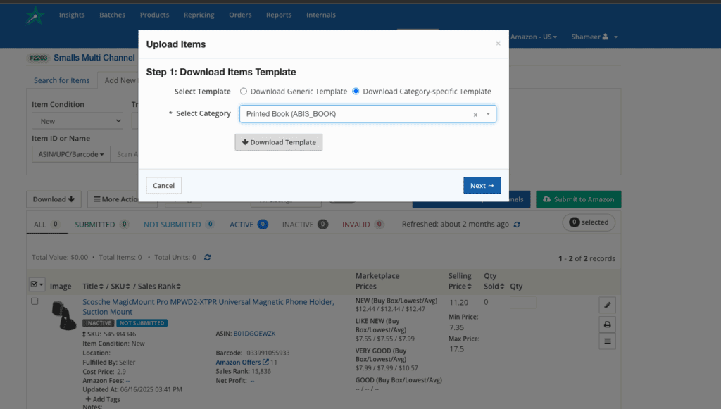
Task: Close the Upload Items dialog
Action: pyautogui.click(x=498, y=44)
